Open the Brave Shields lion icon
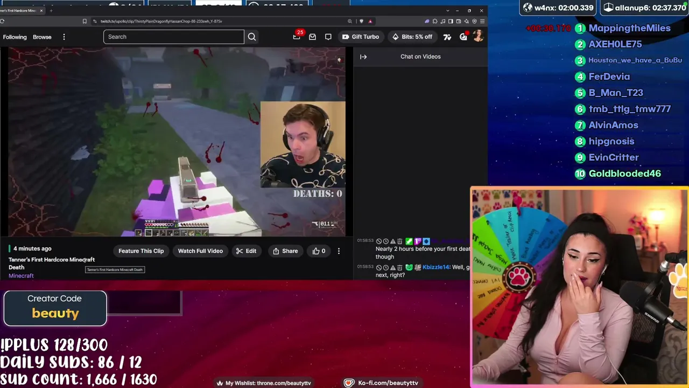This screenshot has width=689, height=388. 361,21
